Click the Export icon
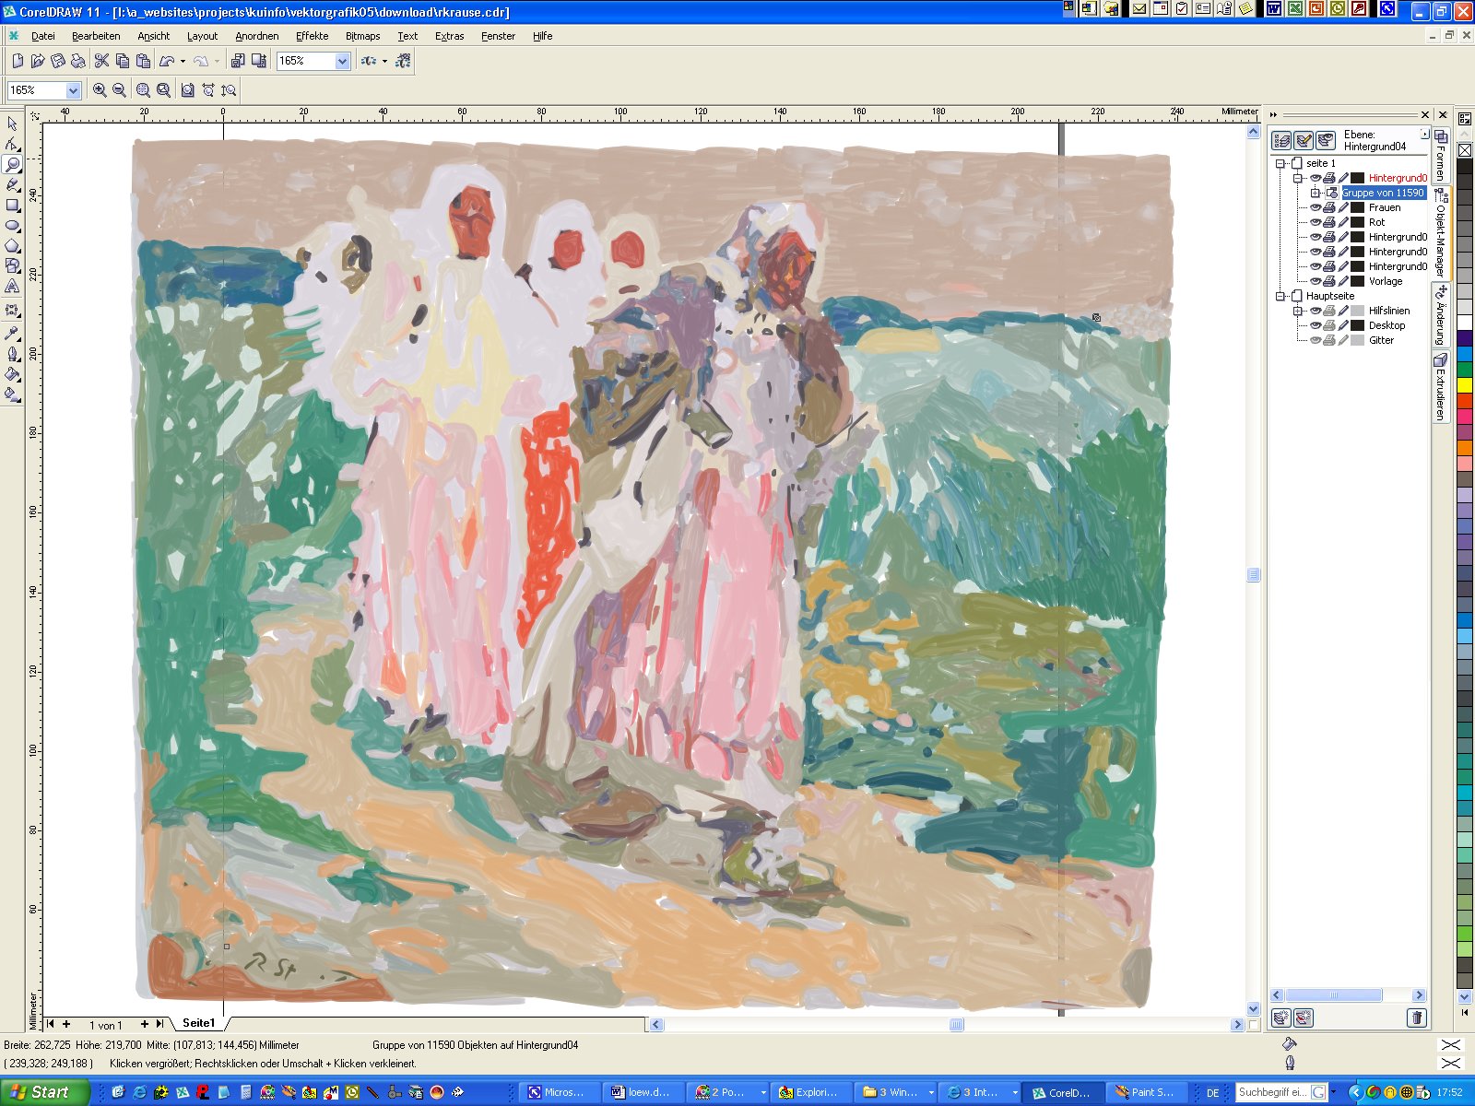Screen dimensions: 1475x1106 (259, 61)
